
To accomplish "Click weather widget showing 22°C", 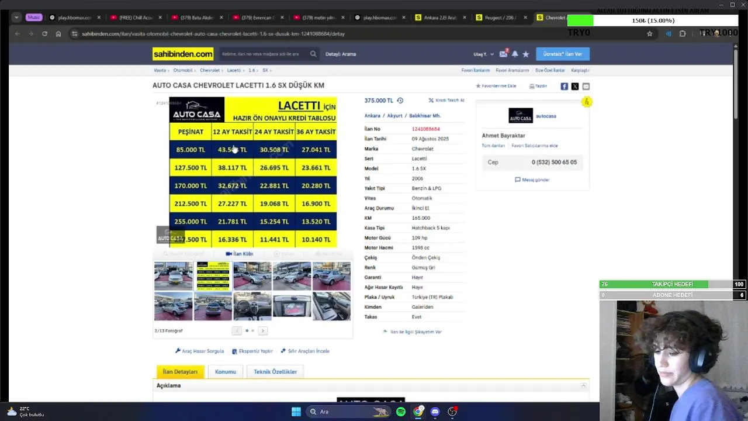I will pyautogui.click(x=26, y=412).
